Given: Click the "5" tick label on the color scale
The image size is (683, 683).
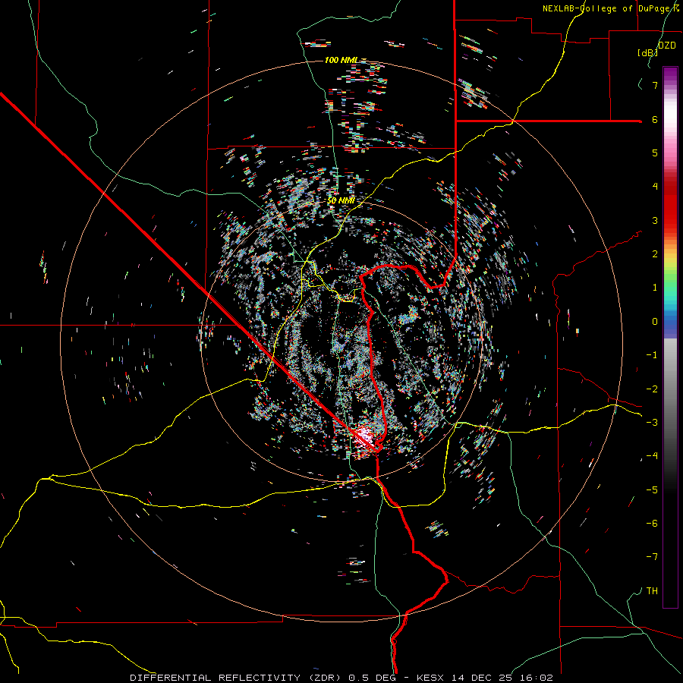Looking at the screenshot, I should 655,153.
